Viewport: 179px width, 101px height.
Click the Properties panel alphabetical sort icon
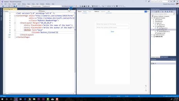pyautogui.click(x=153, y=63)
